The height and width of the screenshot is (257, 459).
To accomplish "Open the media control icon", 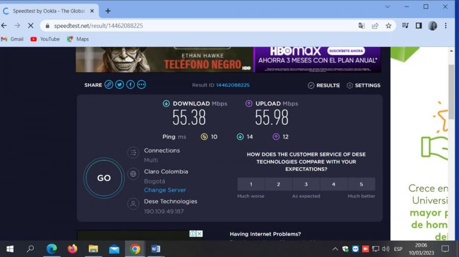I will tap(405, 25).
